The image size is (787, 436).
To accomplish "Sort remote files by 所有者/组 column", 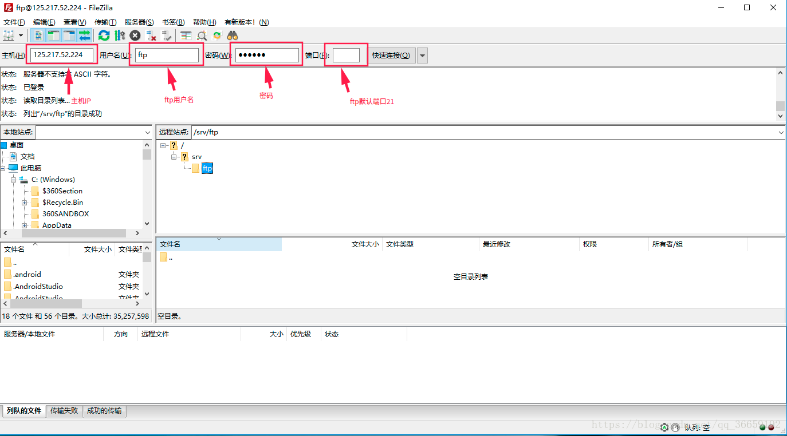I will pyautogui.click(x=698, y=244).
